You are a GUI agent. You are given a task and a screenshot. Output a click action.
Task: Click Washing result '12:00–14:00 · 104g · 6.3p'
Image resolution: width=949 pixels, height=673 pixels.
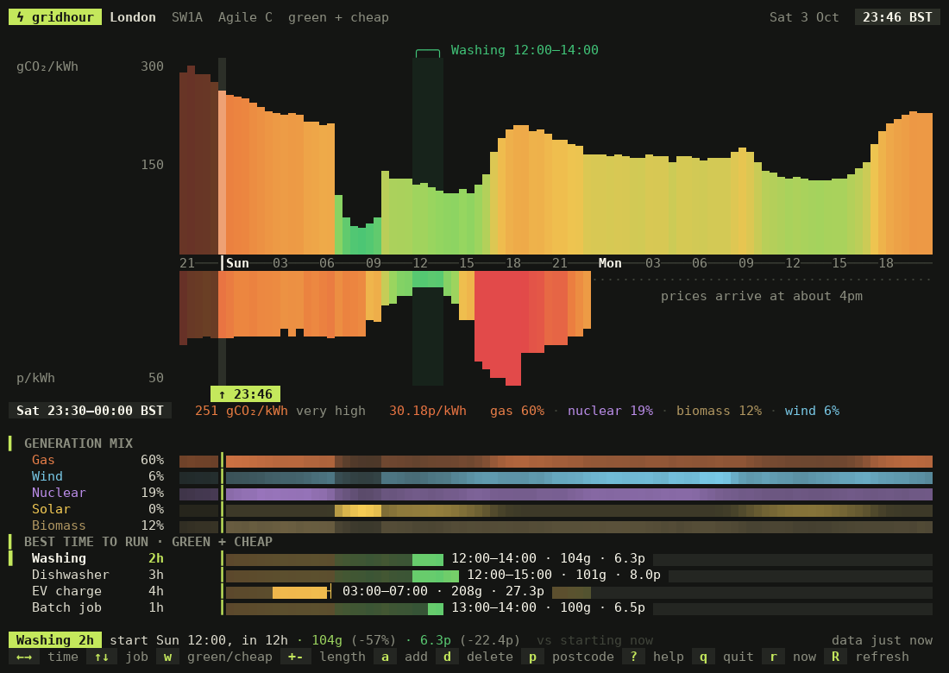point(549,558)
